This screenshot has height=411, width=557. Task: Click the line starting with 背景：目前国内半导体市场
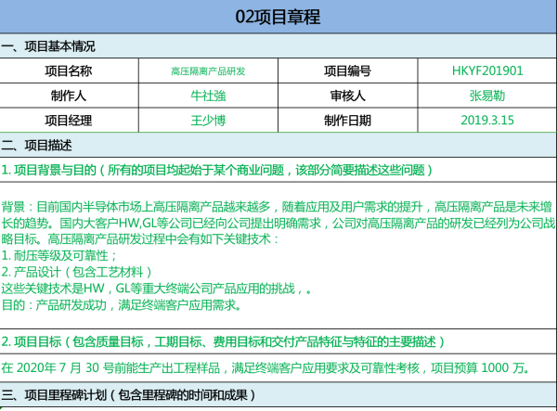(x=277, y=207)
